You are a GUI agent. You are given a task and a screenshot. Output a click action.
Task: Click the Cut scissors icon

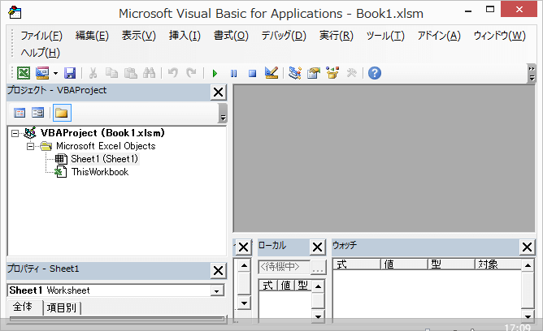(x=93, y=73)
